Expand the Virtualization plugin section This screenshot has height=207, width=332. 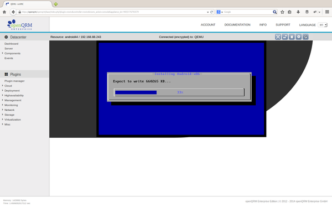pyautogui.click(x=13, y=120)
